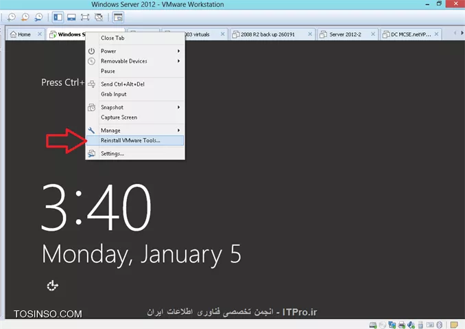Expand the Manage submenu arrow
This screenshot has width=465, height=329.
click(x=178, y=131)
